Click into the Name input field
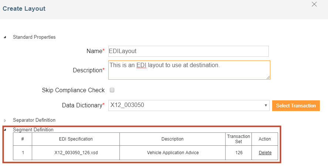Screen dimensions: 328x166 [188, 51]
